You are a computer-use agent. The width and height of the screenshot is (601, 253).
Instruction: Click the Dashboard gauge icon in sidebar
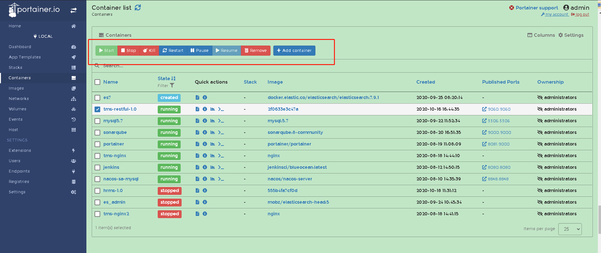[74, 47]
